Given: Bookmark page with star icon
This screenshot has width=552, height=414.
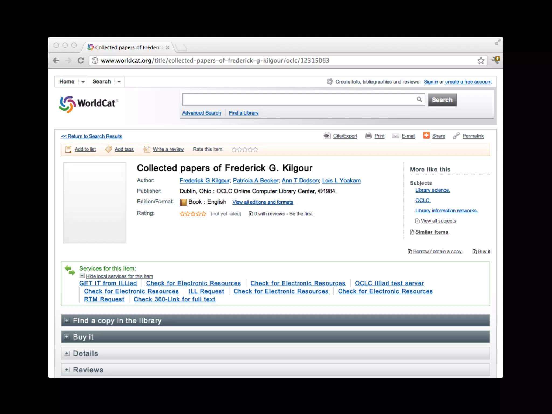Looking at the screenshot, I should click(481, 60).
